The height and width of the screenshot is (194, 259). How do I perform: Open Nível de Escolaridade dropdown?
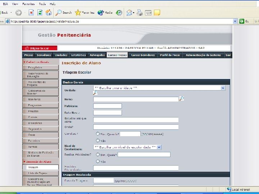159,147
